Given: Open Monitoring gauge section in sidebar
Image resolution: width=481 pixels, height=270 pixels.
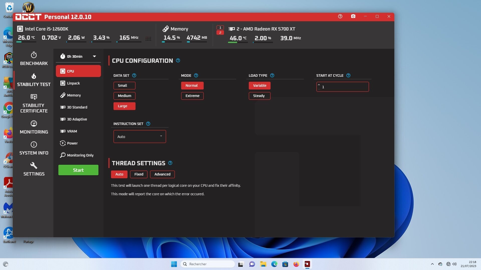Looking at the screenshot, I should point(34,127).
